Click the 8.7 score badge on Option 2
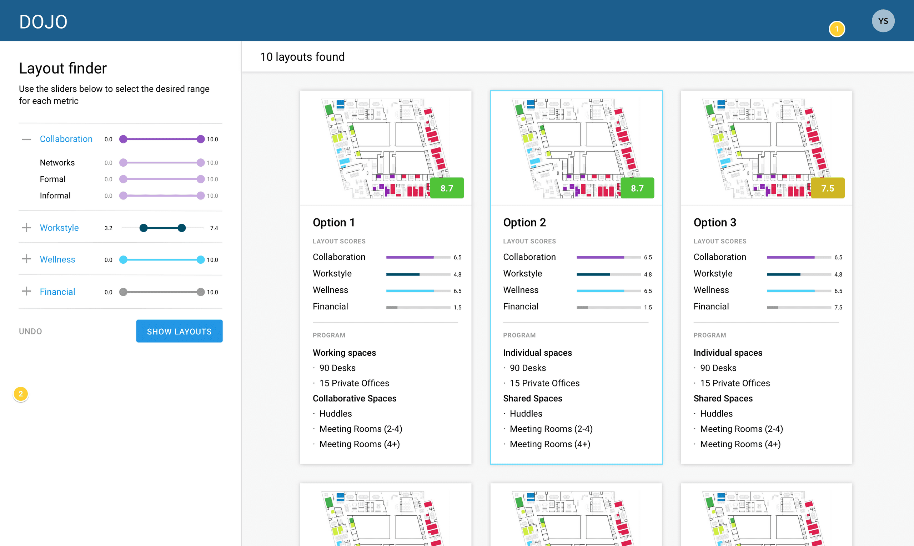The width and height of the screenshot is (914, 546). [x=637, y=188]
